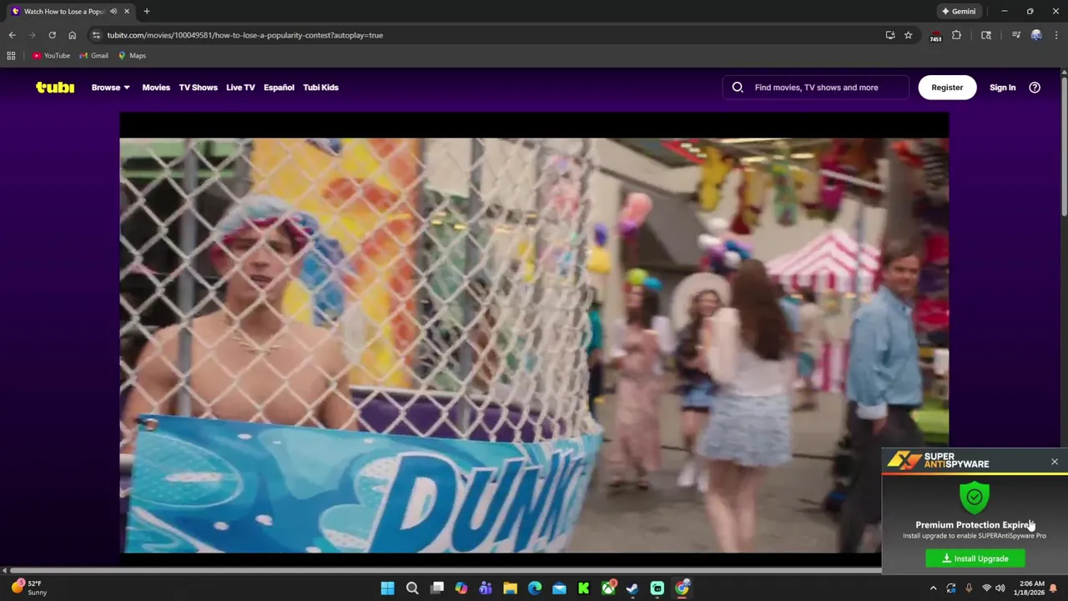Mute tab using speaker icon on tab
The height and width of the screenshot is (601, 1068).
[113, 12]
